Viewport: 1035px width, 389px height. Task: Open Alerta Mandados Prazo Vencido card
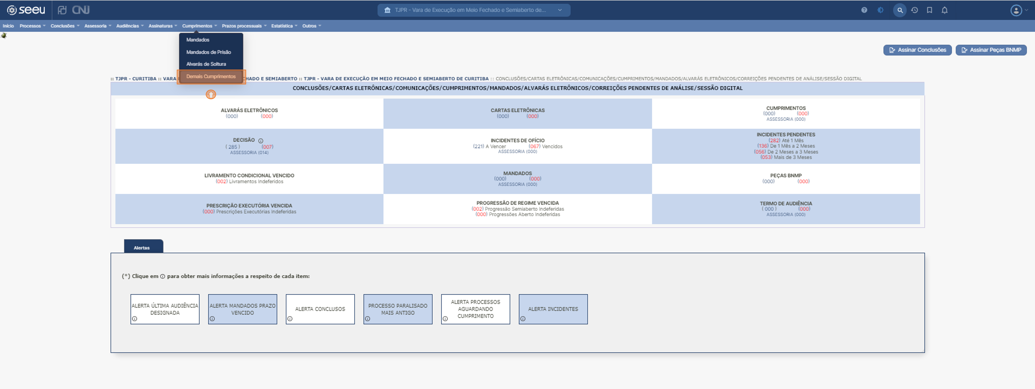[242, 309]
